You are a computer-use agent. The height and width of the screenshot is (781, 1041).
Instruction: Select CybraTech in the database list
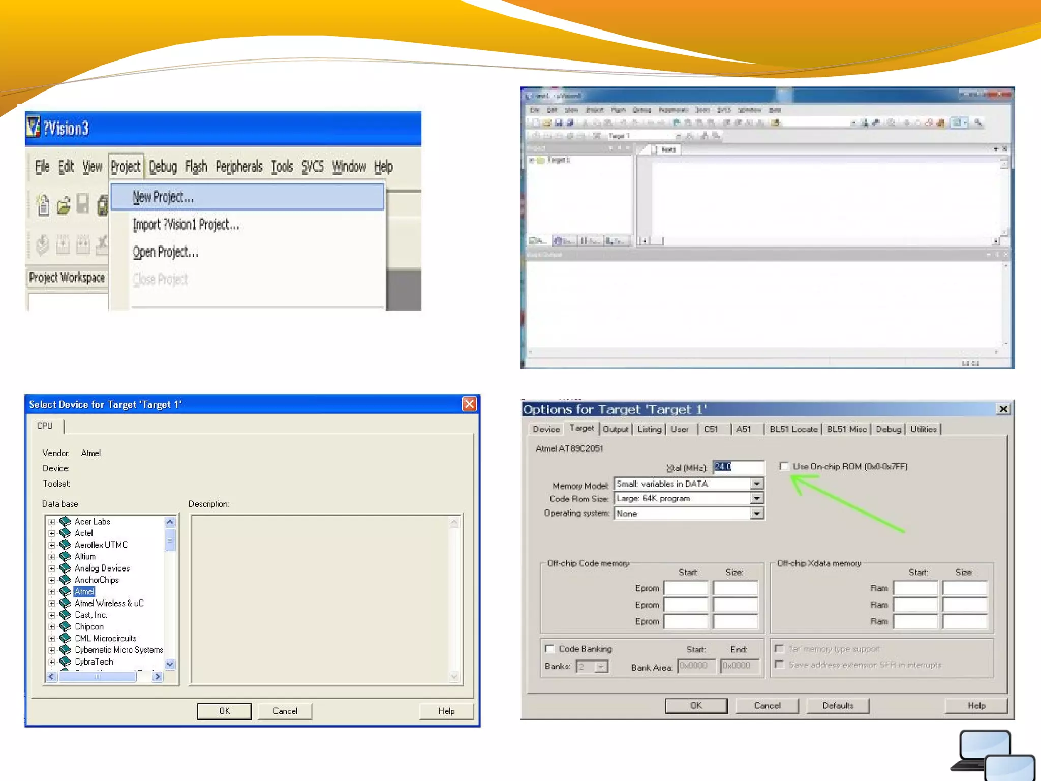[94, 662]
